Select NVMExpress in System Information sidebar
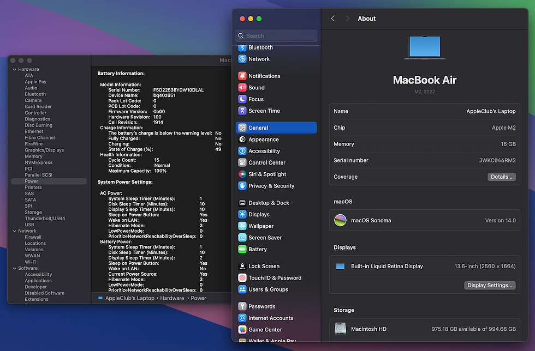Viewport: 535px width, 351px height. [x=39, y=162]
